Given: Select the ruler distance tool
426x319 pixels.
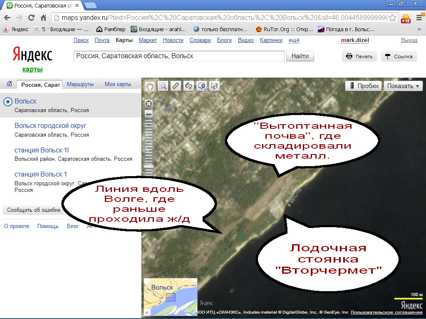Looking at the screenshot, I should [x=176, y=86].
